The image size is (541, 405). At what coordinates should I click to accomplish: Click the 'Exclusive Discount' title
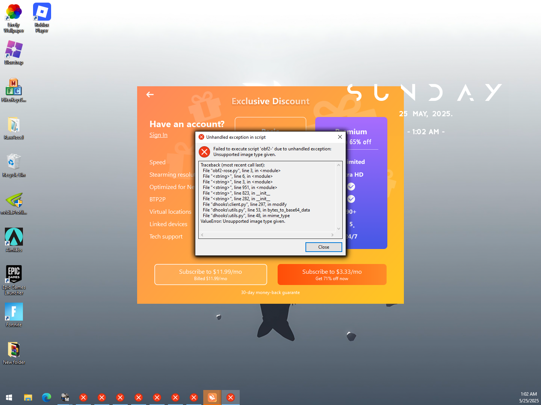point(270,101)
